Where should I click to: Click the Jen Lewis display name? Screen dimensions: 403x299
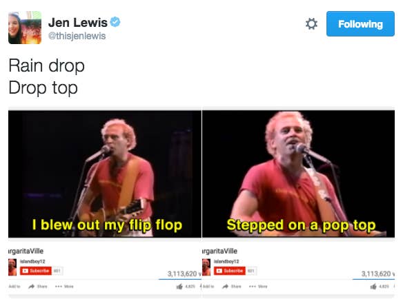pyautogui.click(x=77, y=22)
